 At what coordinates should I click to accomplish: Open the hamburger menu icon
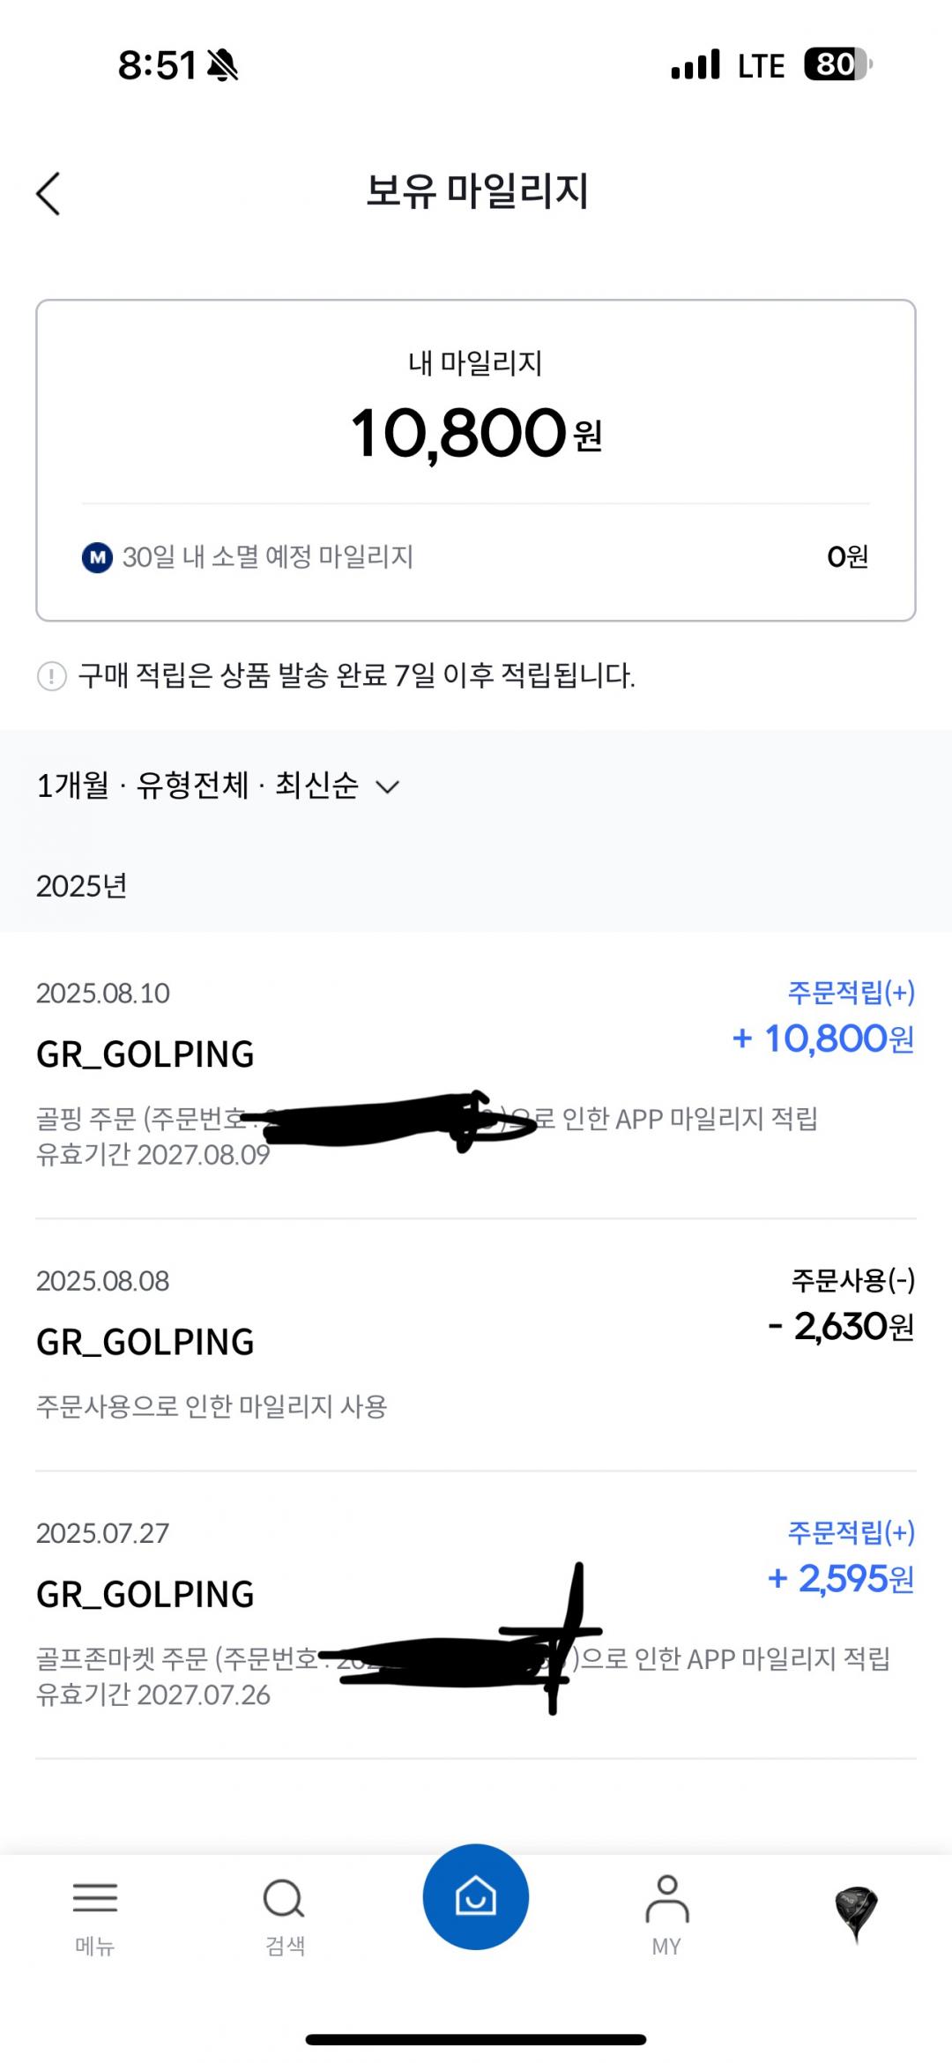(x=95, y=1898)
